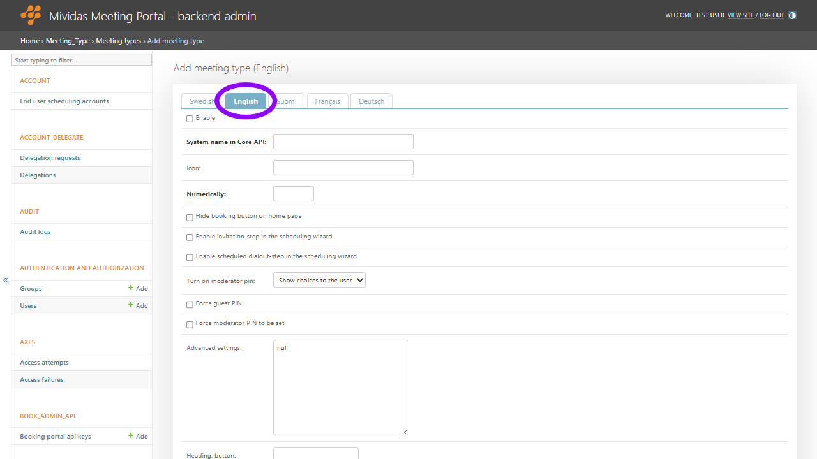Click the System name in Core API field

(343, 142)
